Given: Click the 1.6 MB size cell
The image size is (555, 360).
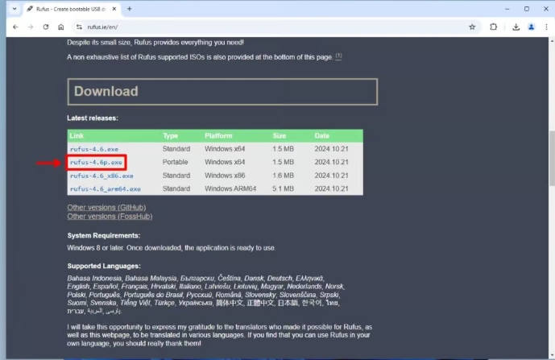Looking at the screenshot, I should (x=284, y=176).
